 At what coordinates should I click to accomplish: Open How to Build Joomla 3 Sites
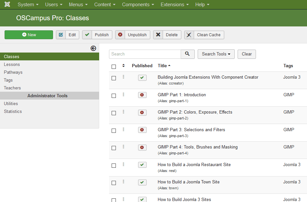(185, 199)
